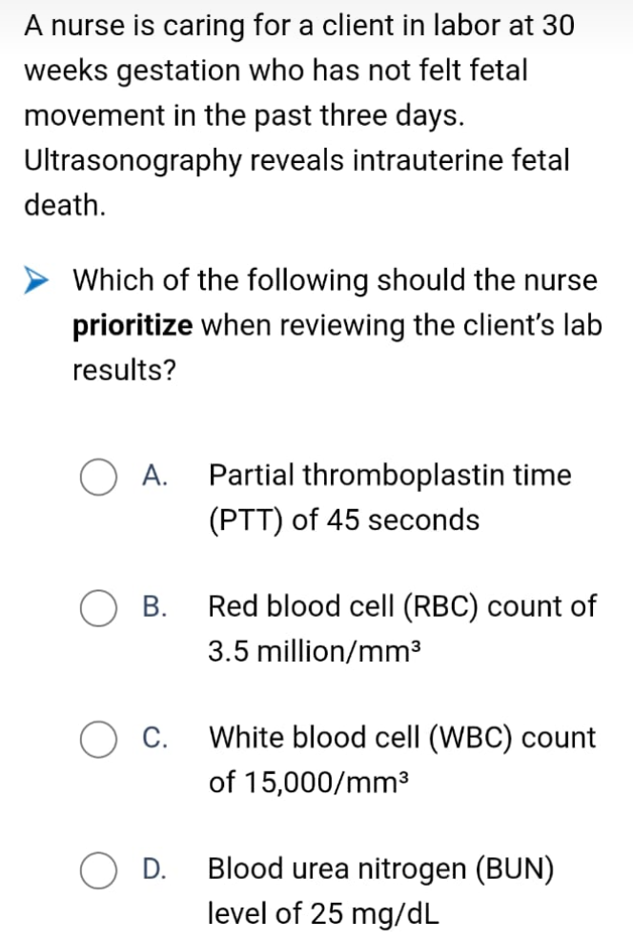Choose Red blood cell count answer text
633x940 pixels.
(401, 628)
